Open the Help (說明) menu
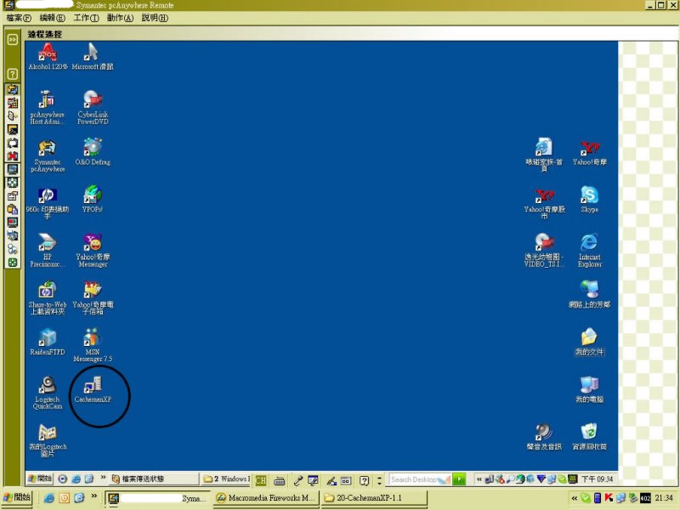The width and height of the screenshot is (680, 510). [155, 18]
